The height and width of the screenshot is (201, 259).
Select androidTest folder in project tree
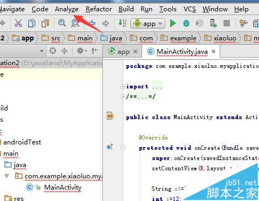(x=22, y=142)
